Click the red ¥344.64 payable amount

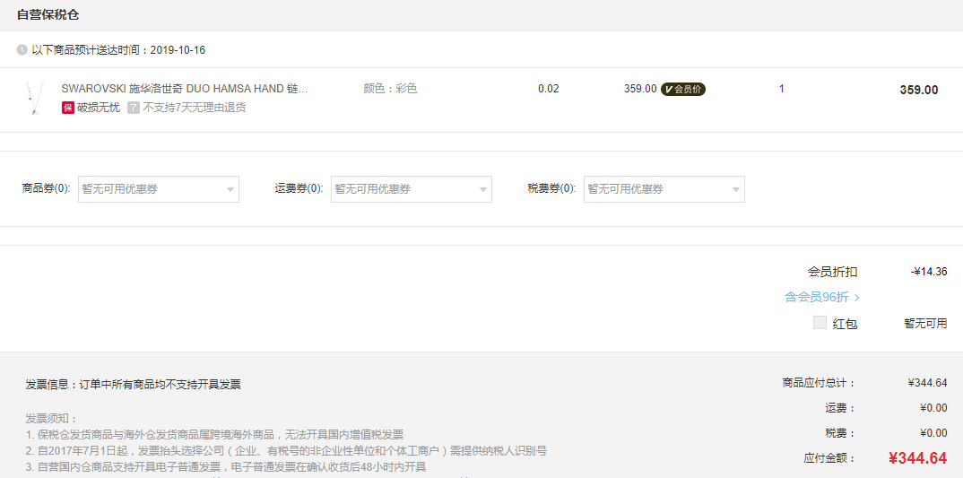[x=917, y=457]
